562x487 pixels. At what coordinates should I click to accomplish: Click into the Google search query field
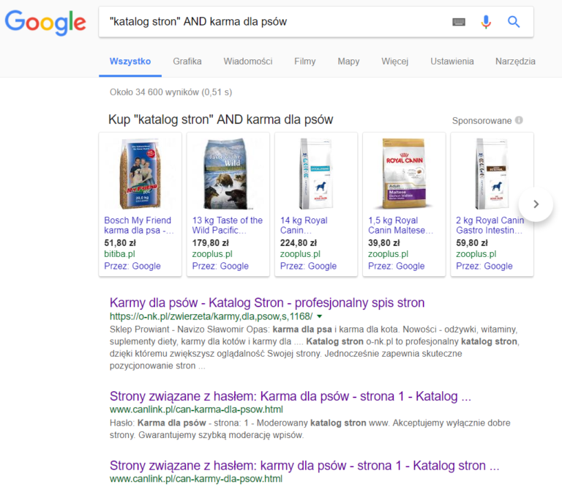(x=276, y=22)
